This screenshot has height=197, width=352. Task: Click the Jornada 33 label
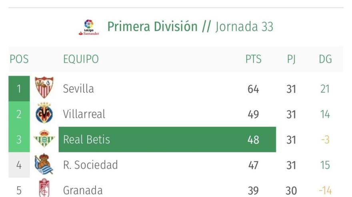[244, 27]
